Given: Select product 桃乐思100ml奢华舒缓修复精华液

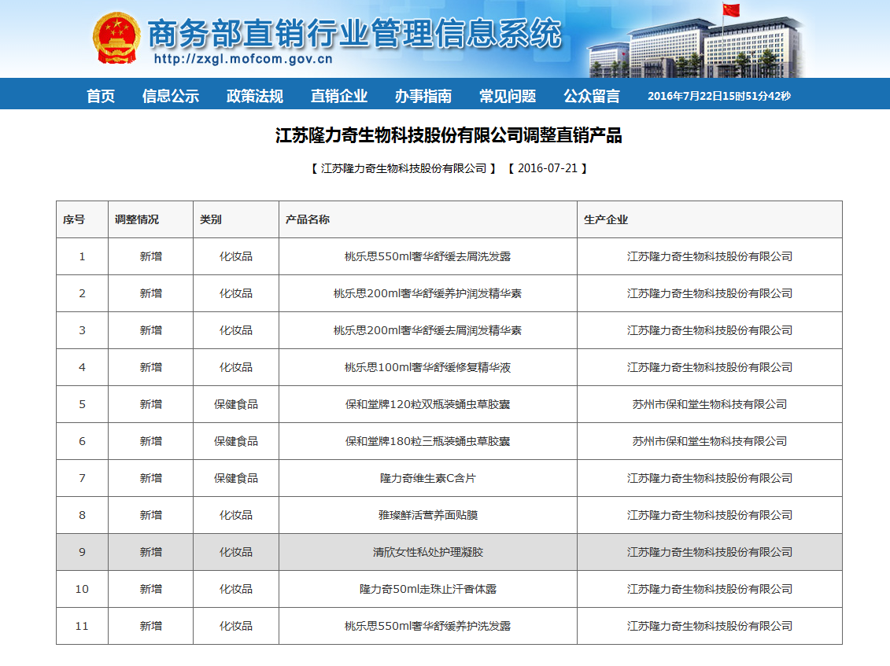Looking at the screenshot, I should coord(427,368).
